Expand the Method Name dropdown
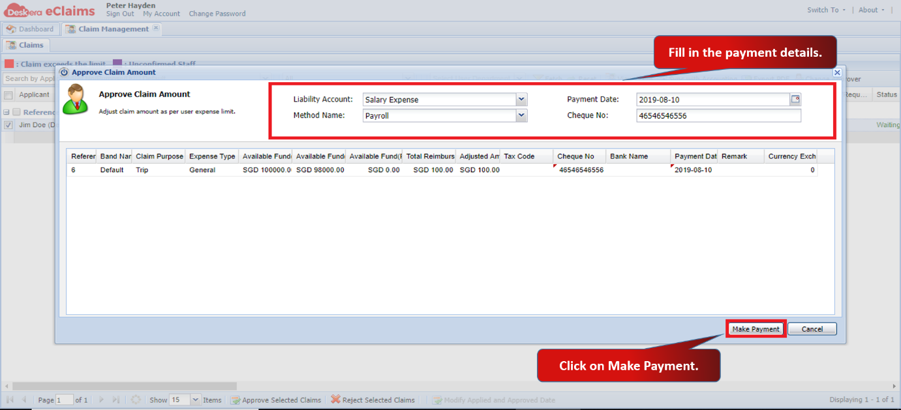The width and height of the screenshot is (901, 410). [x=521, y=115]
